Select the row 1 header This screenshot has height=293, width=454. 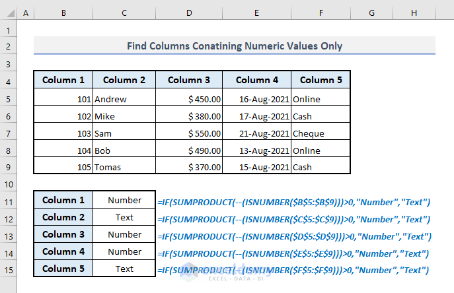click(9, 30)
